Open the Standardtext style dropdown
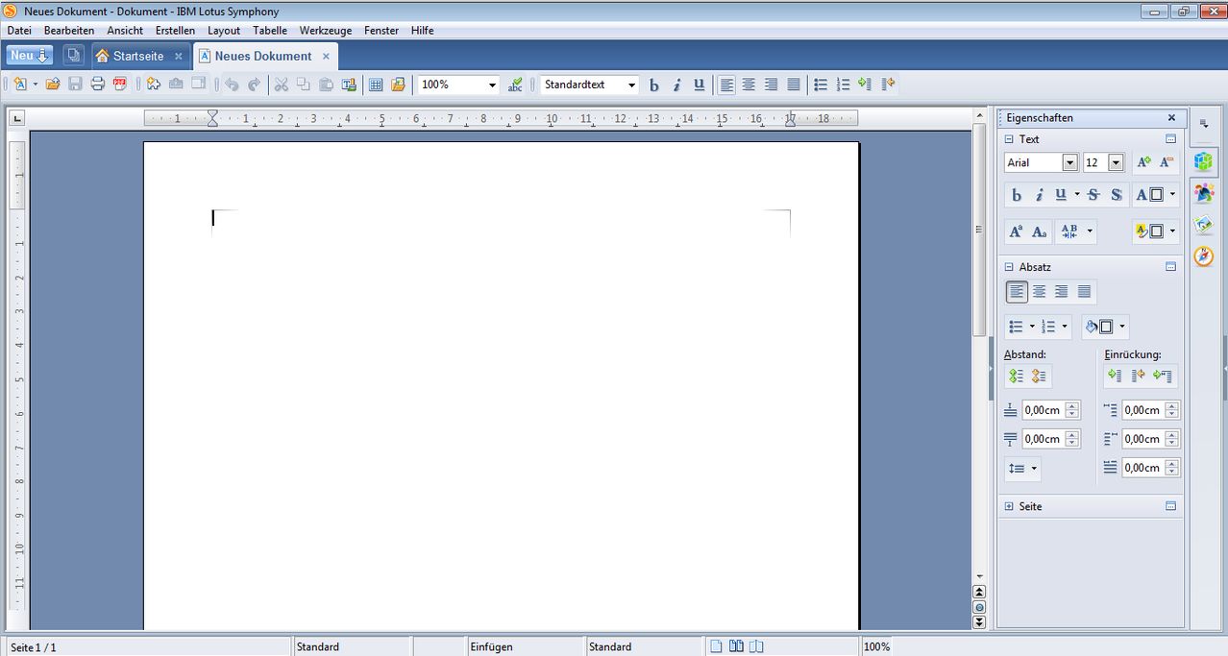 tap(631, 85)
